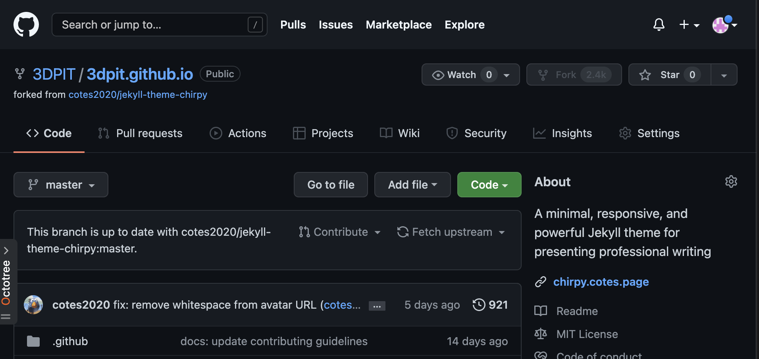Switch to the Security tab
The height and width of the screenshot is (359, 759).
(476, 133)
